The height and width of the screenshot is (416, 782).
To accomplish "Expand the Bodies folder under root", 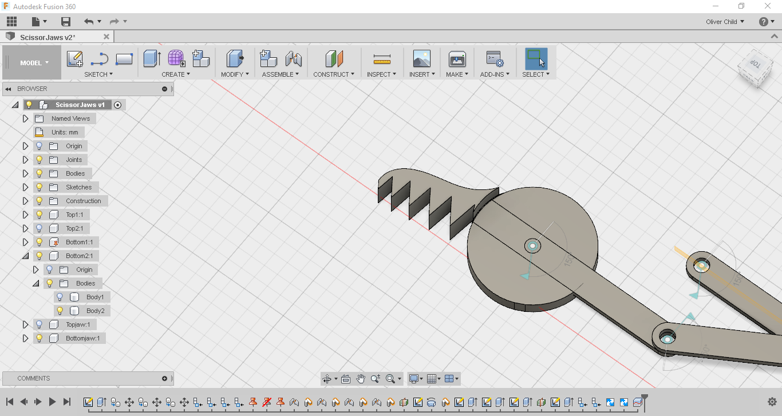I will 25,173.
